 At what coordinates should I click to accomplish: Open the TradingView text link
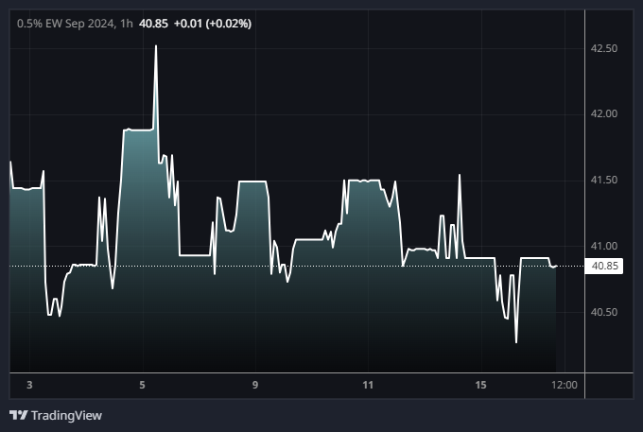tap(66, 415)
